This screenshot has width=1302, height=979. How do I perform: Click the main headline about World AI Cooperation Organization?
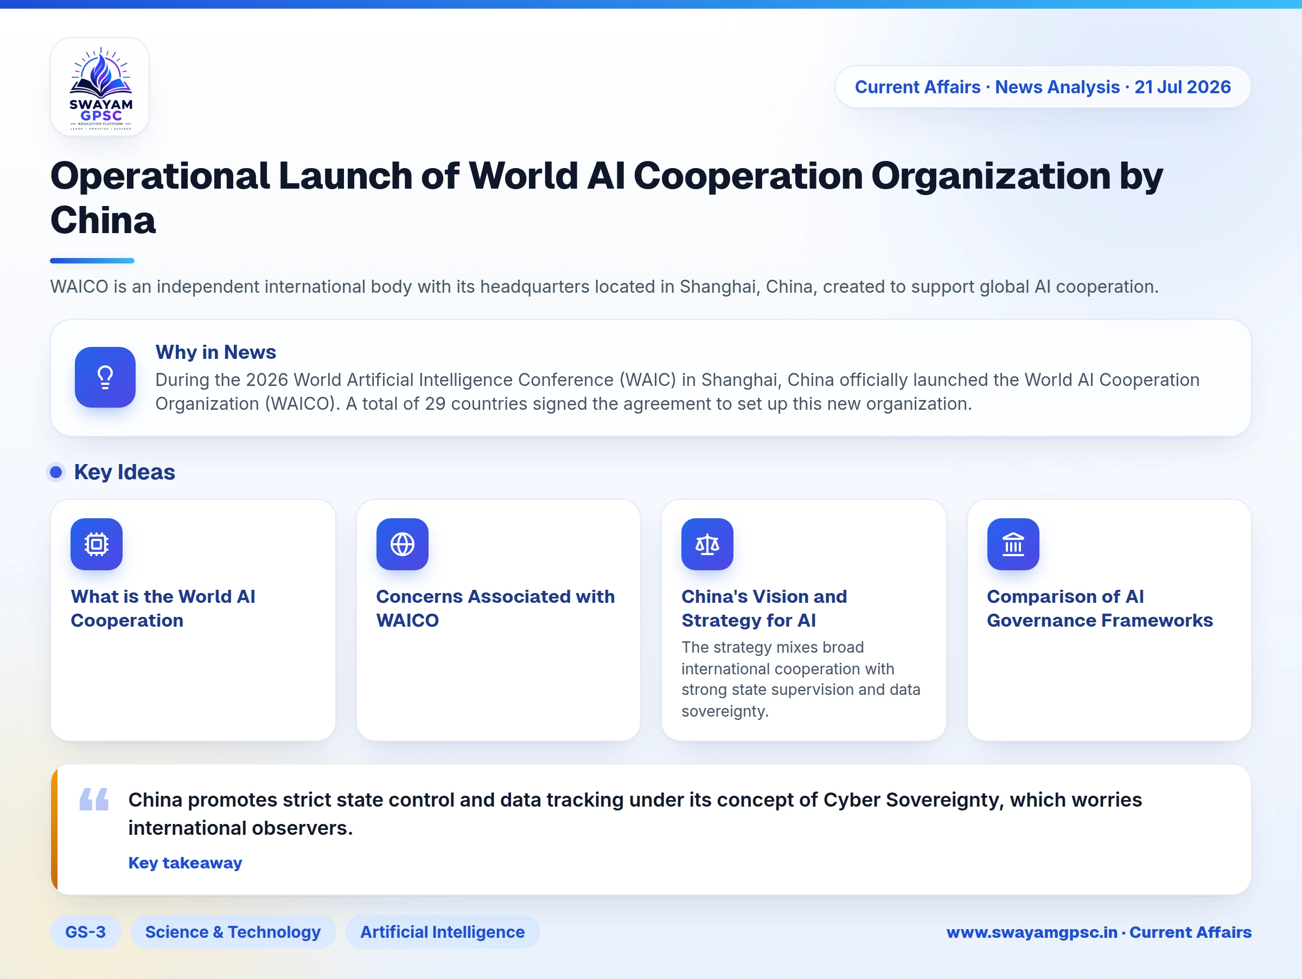607,197
